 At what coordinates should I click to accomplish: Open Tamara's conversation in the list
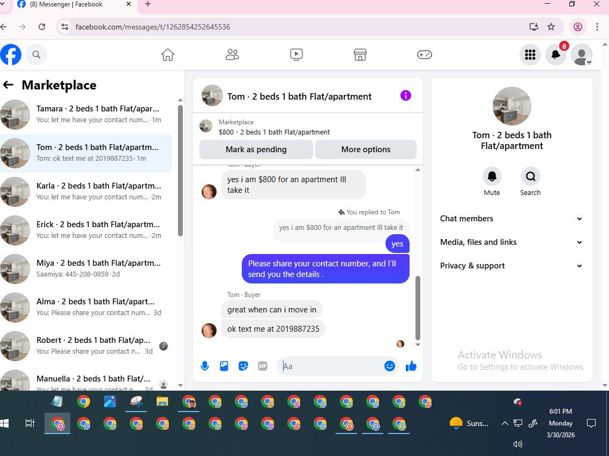[x=86, y=115]
